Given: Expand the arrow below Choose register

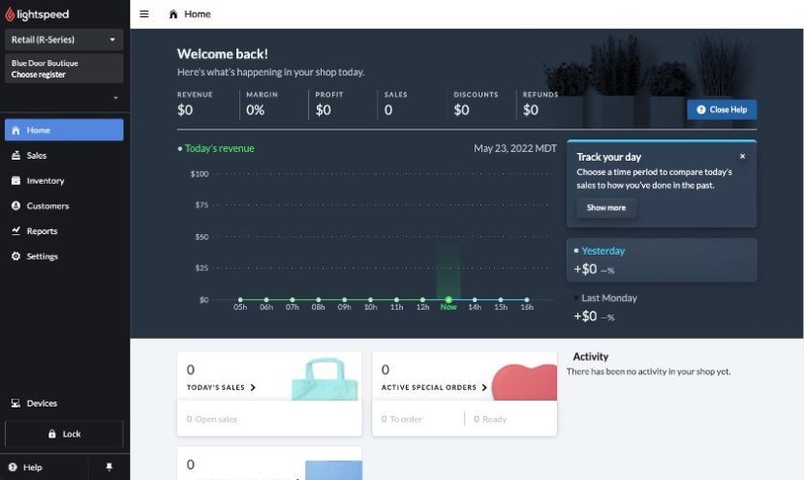Looking at the screenshot, I should coord(115,98).
